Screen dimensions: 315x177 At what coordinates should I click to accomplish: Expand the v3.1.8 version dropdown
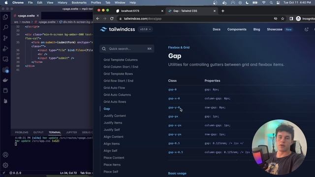pos(145,29)
